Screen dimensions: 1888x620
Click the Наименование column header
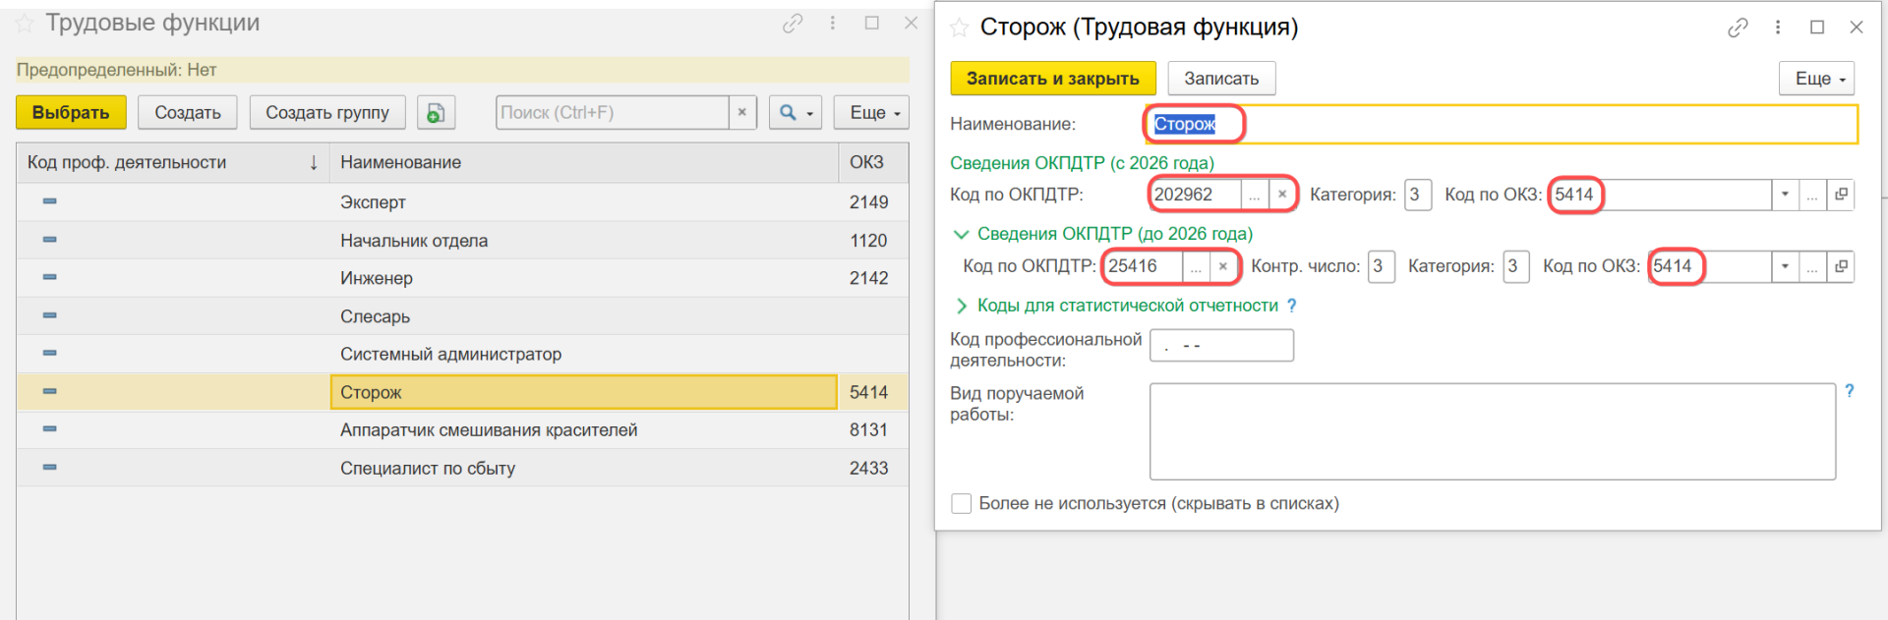(x=584, y=162)
